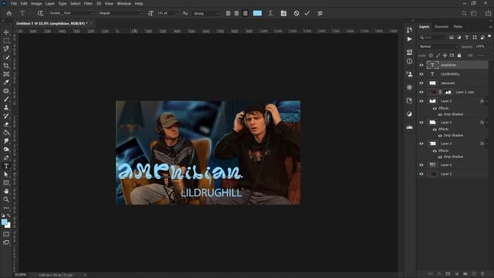Cancel current text edits
494x278 pixels.
pyautogui.click(x=296, y=13)
